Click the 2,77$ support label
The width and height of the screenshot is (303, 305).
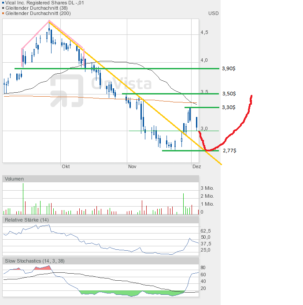229,151
